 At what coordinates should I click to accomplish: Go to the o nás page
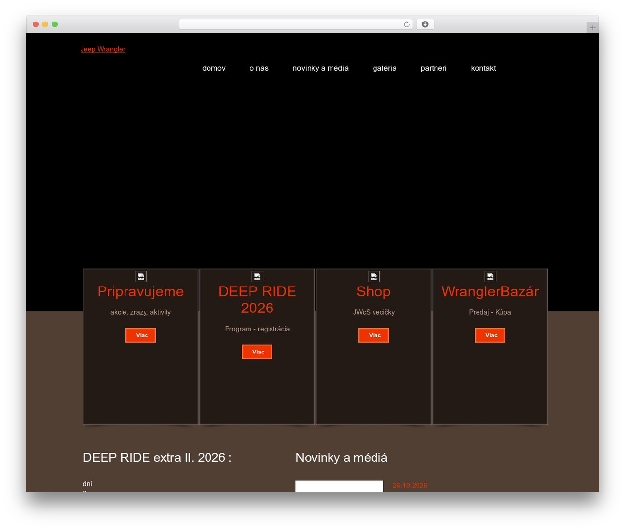(259, 68)
